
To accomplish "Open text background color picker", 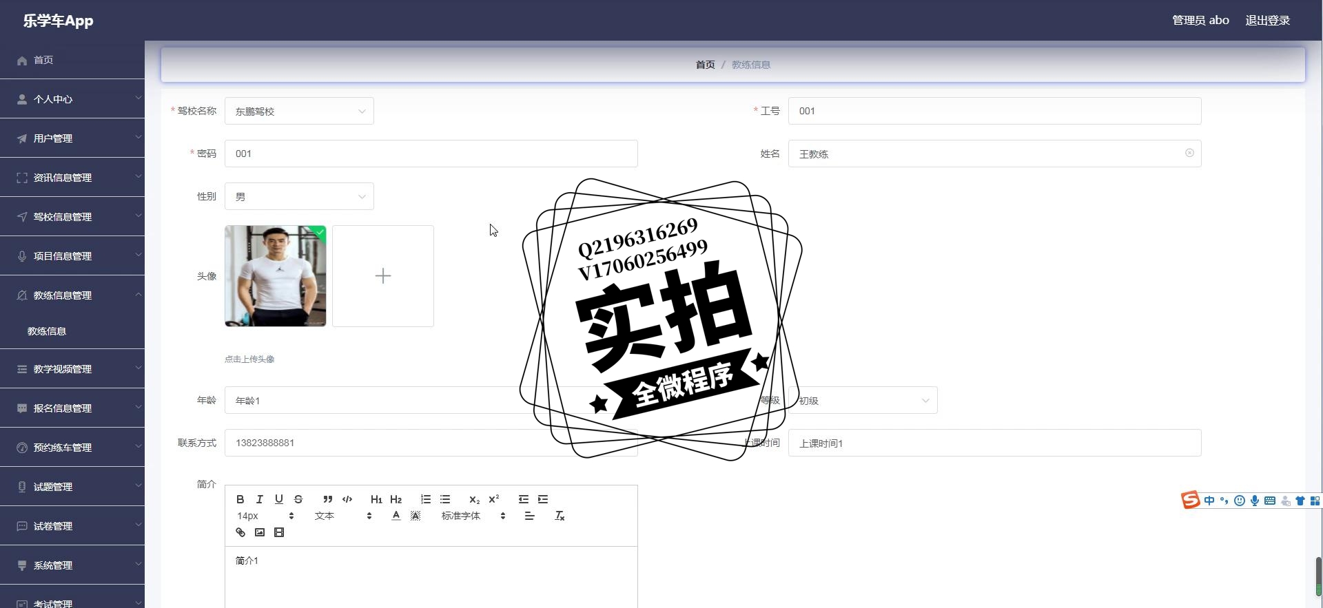I will (416, 516).
